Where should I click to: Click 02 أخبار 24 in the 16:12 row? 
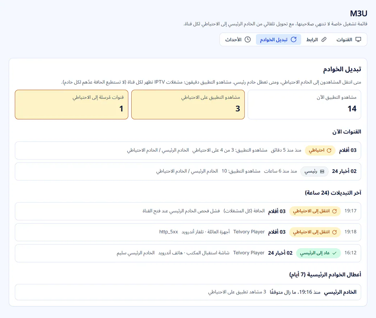click(x=280, y=253)
